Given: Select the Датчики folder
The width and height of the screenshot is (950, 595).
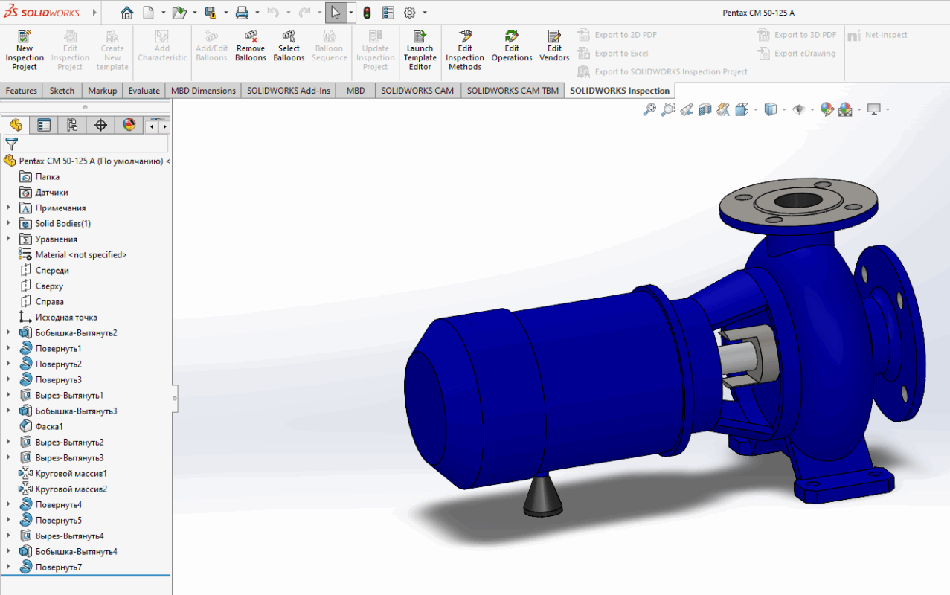Looking at the screenshot, I should pyautogui.click(x=44, y=193).
